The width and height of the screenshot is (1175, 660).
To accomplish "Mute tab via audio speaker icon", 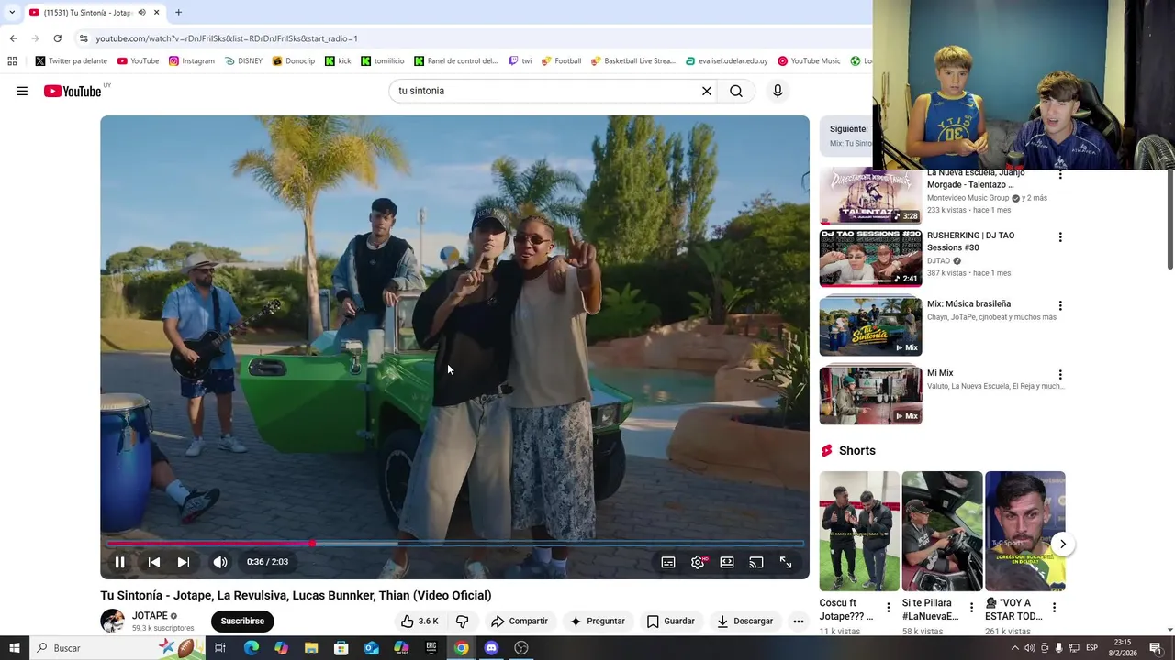I will click(141, 13).
